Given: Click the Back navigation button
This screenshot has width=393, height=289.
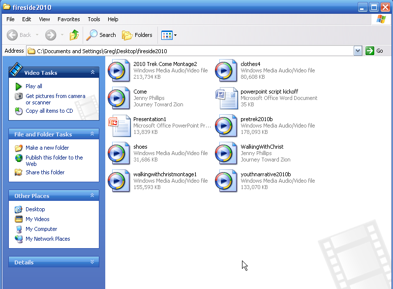Looking at the screenshot, I should coord(20,35).
